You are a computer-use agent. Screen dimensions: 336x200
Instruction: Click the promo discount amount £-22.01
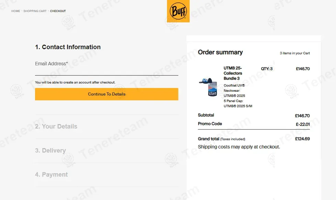(x=302, y=124)
